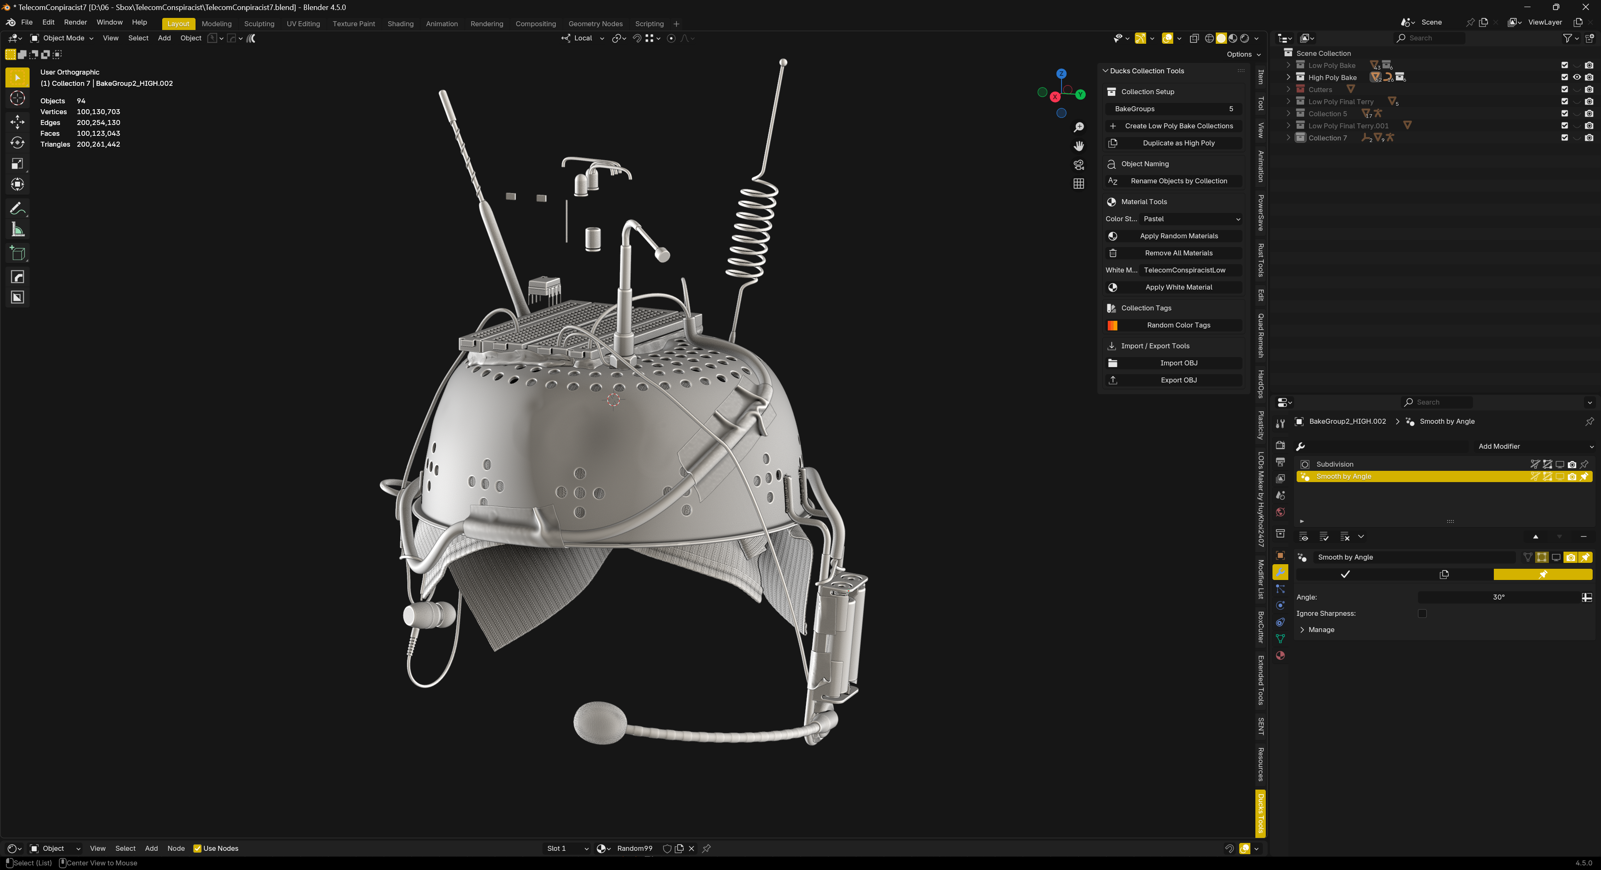Open the Modifiers wrench properties tab
The width and height of the screenshot is (1601, 870).
tap(1280, 572)
